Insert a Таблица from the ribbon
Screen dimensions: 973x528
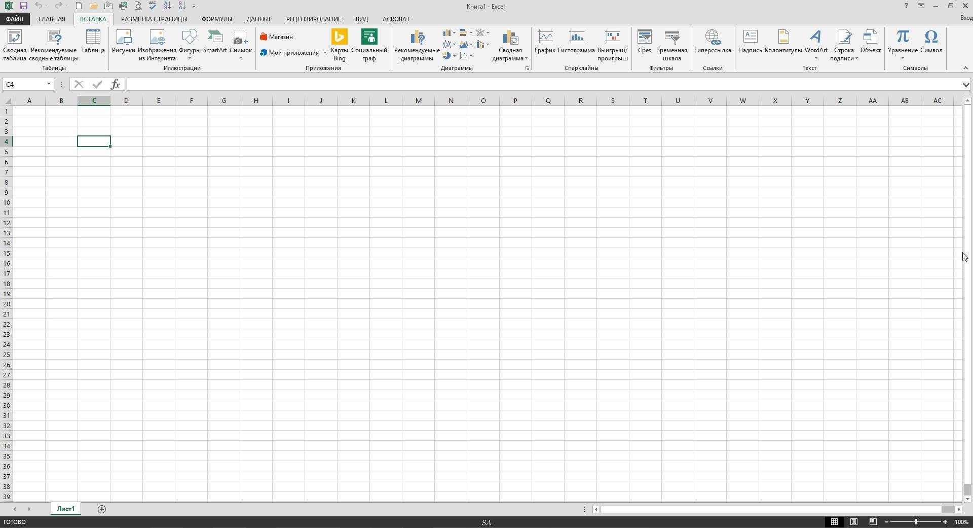click(93, 42)
